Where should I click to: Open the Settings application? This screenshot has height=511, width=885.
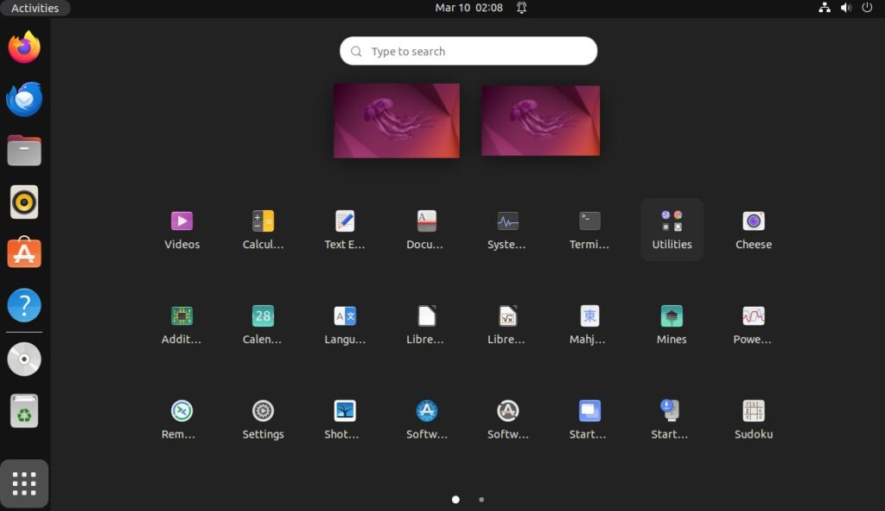(x=263, y=411)
